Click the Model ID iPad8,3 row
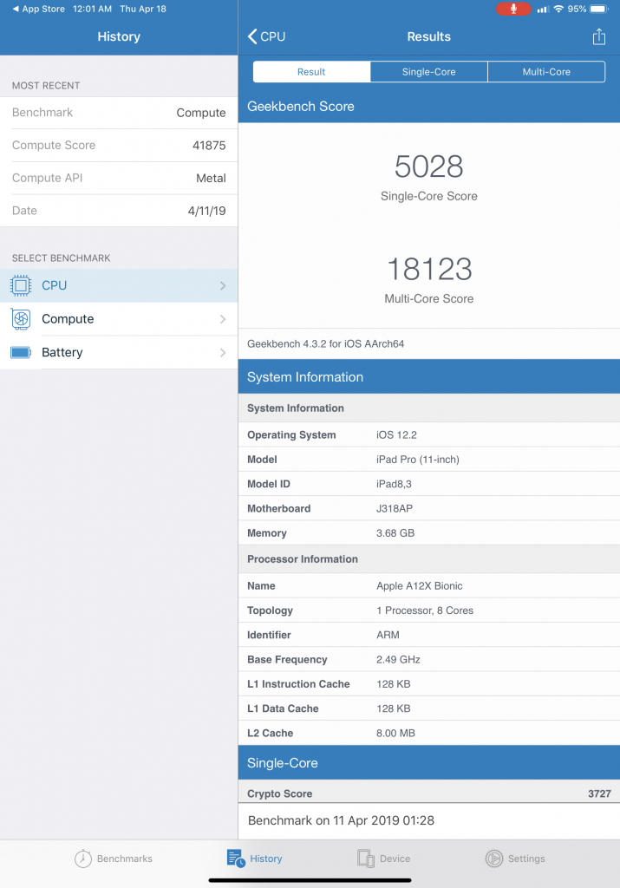This screenshot has width=620, height=888. (429, 484)
